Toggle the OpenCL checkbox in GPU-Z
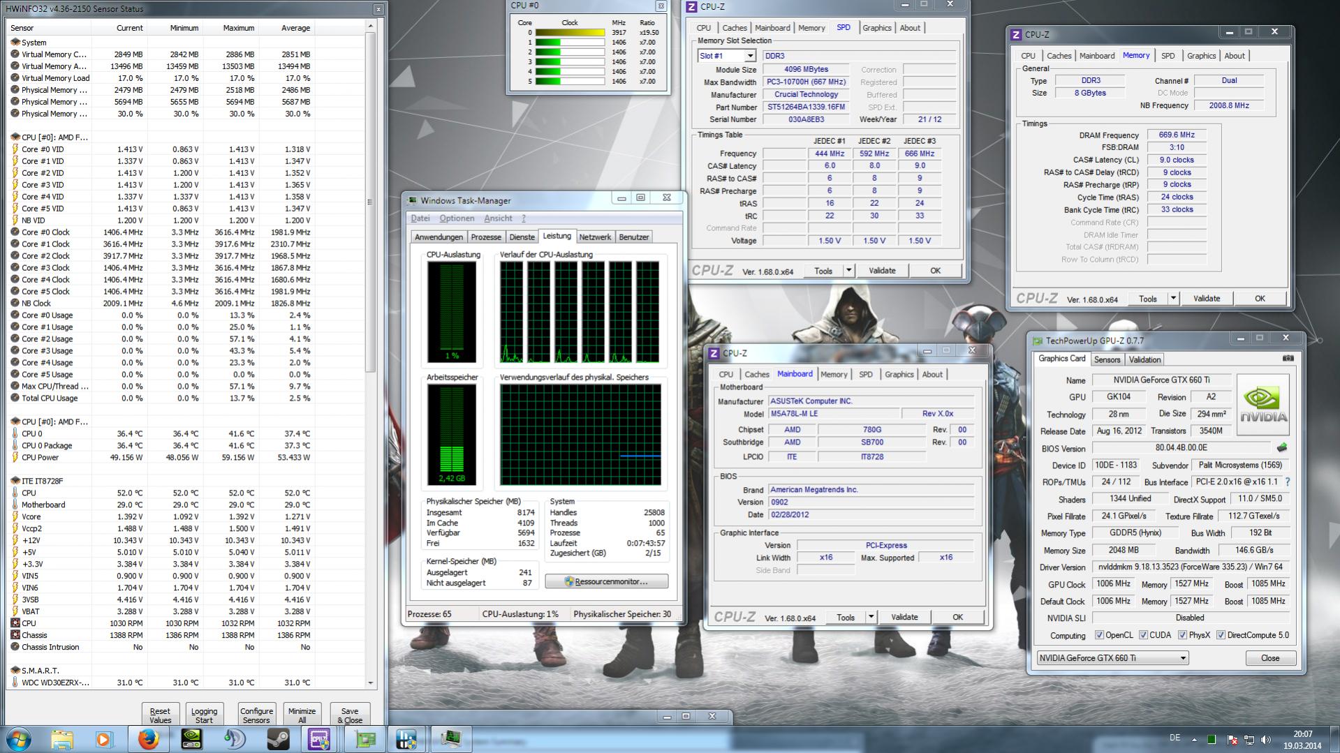This screenshot has height=753, width=1340. (1099, 635)
